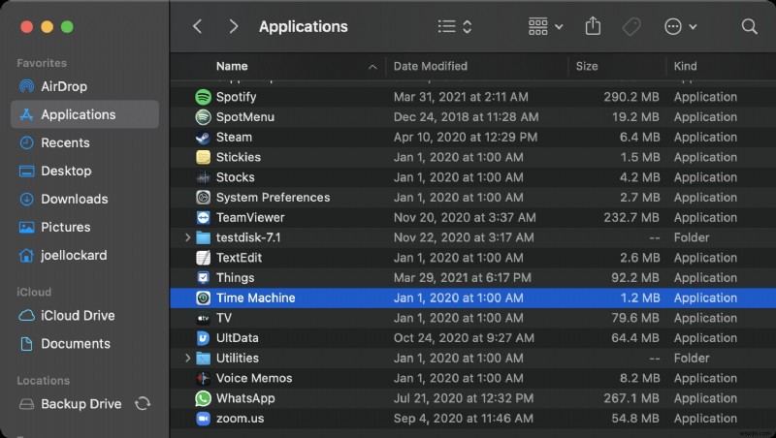This screenshot has width=776, height=438.
Task: Open Documents in the sidebar
Action: (84, 344)
